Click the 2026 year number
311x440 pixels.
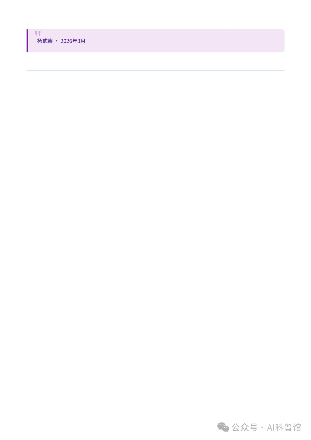click(66, 41)
